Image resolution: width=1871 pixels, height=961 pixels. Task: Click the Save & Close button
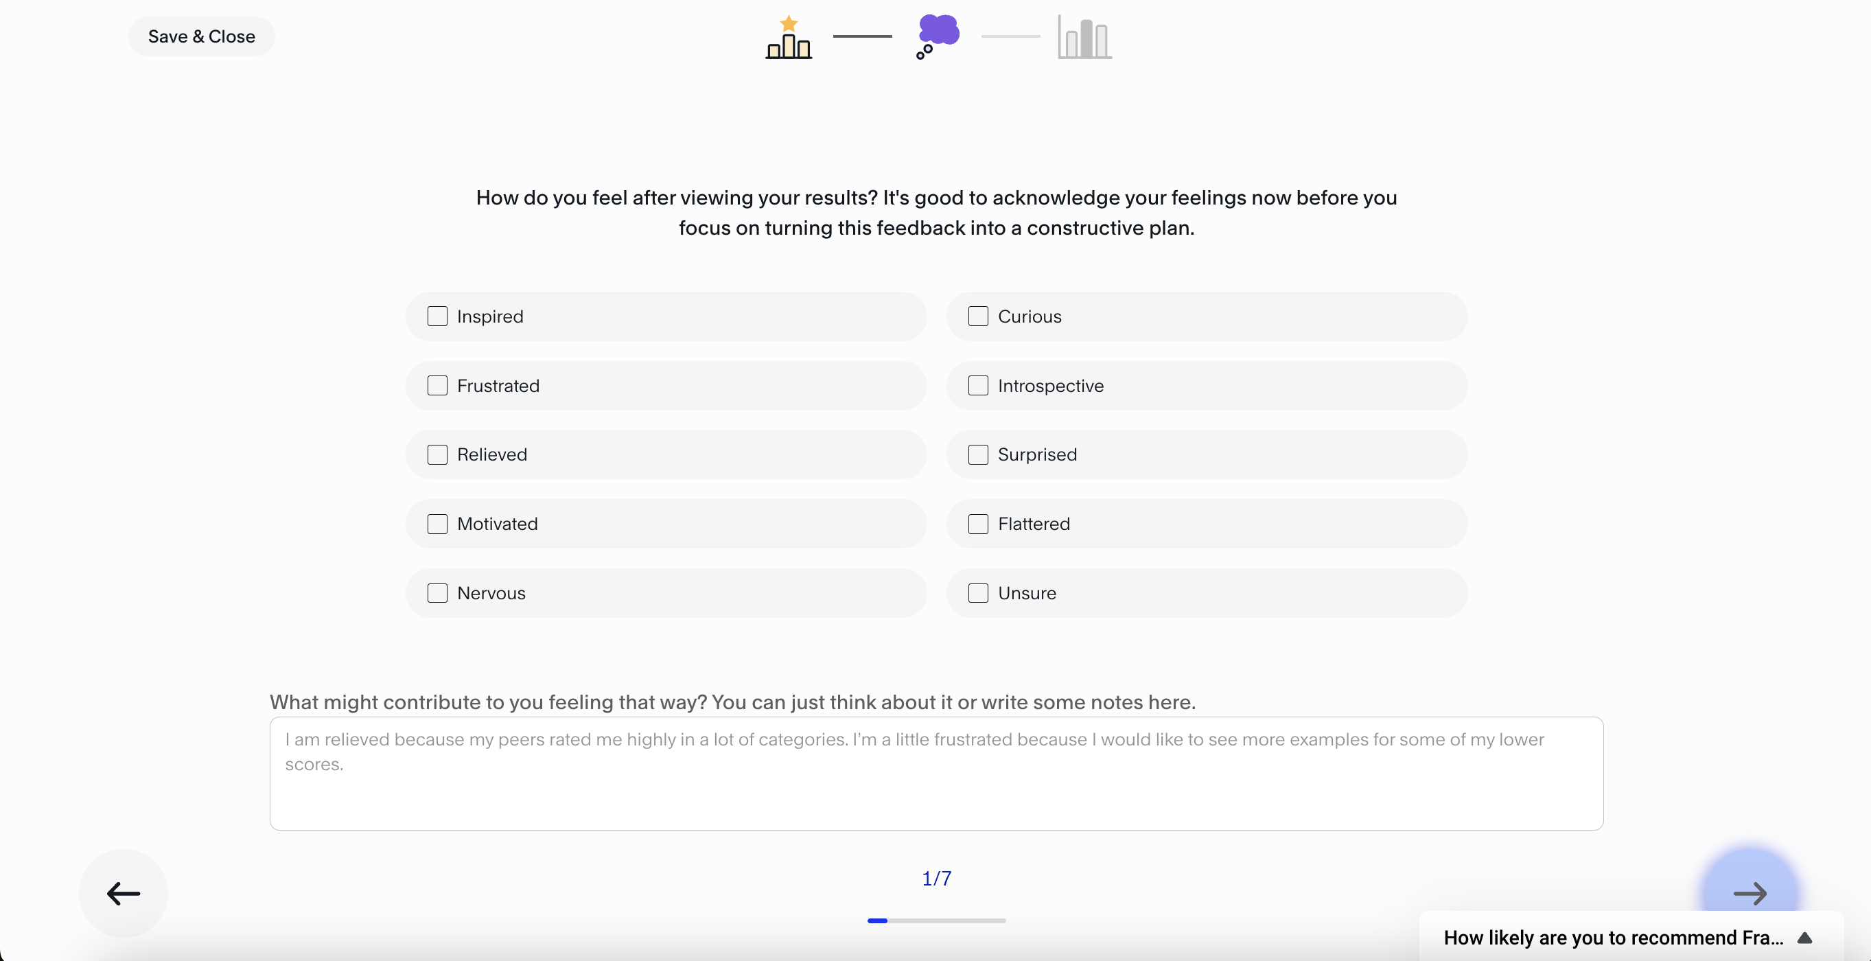(x=201, y=36)
